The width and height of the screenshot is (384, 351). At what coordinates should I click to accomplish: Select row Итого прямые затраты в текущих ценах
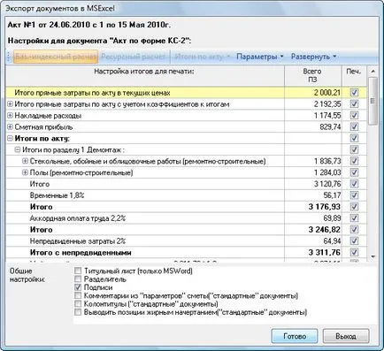(x=187, y=93)
